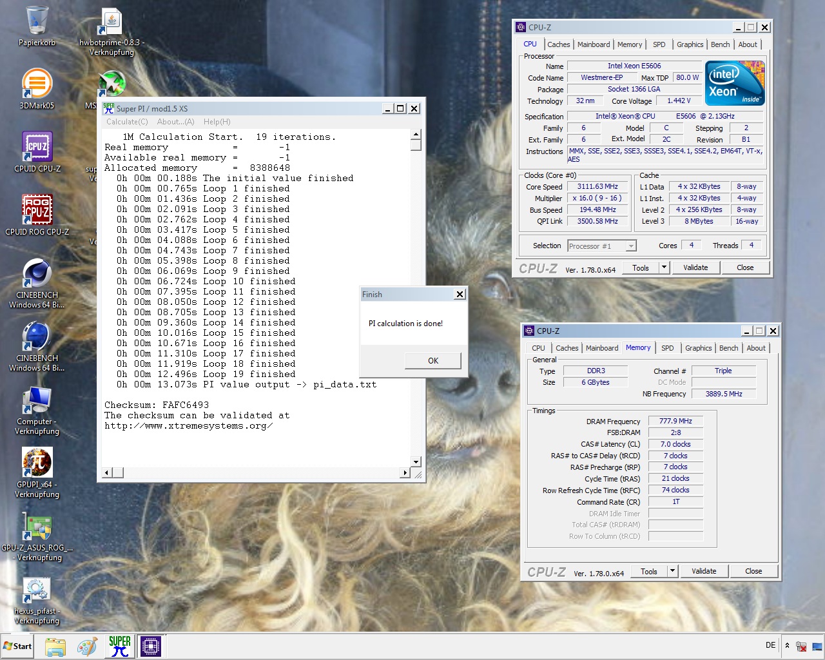Click the Intel Xeon inside logo
Image resolution: width=825 pixels, height=660 pixels.
735,83
